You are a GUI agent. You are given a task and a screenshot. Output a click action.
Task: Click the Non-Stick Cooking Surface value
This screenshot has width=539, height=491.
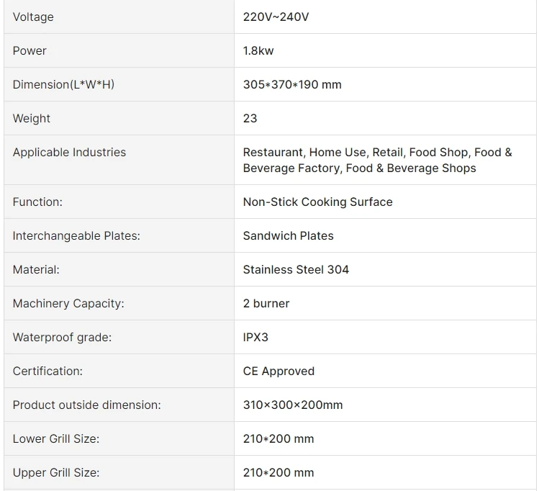[317, 202]
